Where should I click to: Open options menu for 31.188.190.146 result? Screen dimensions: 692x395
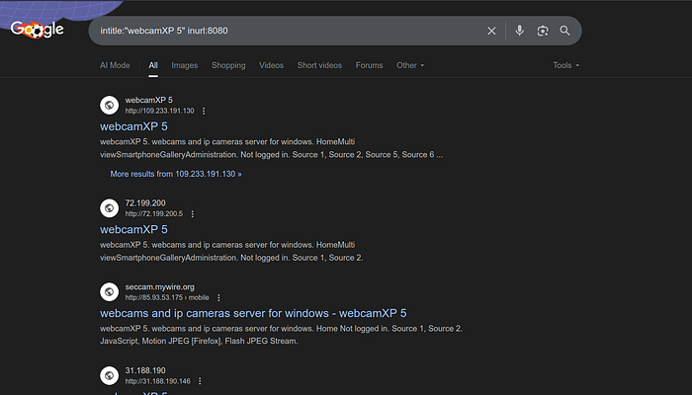pyautogui.click(x=200, y=380)
